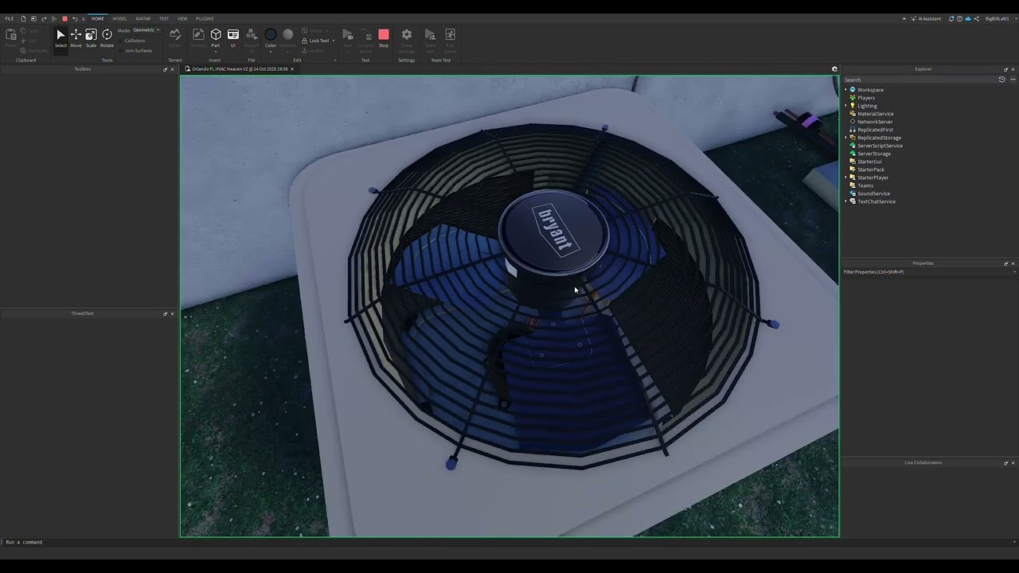Click the notifications bell icon

[x=951, y=18]
